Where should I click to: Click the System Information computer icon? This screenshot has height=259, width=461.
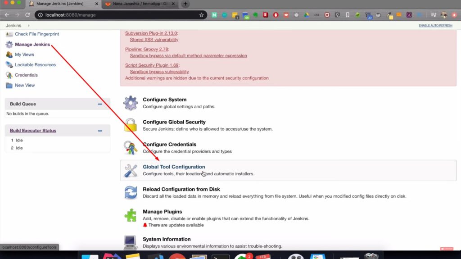click(130, 242)
